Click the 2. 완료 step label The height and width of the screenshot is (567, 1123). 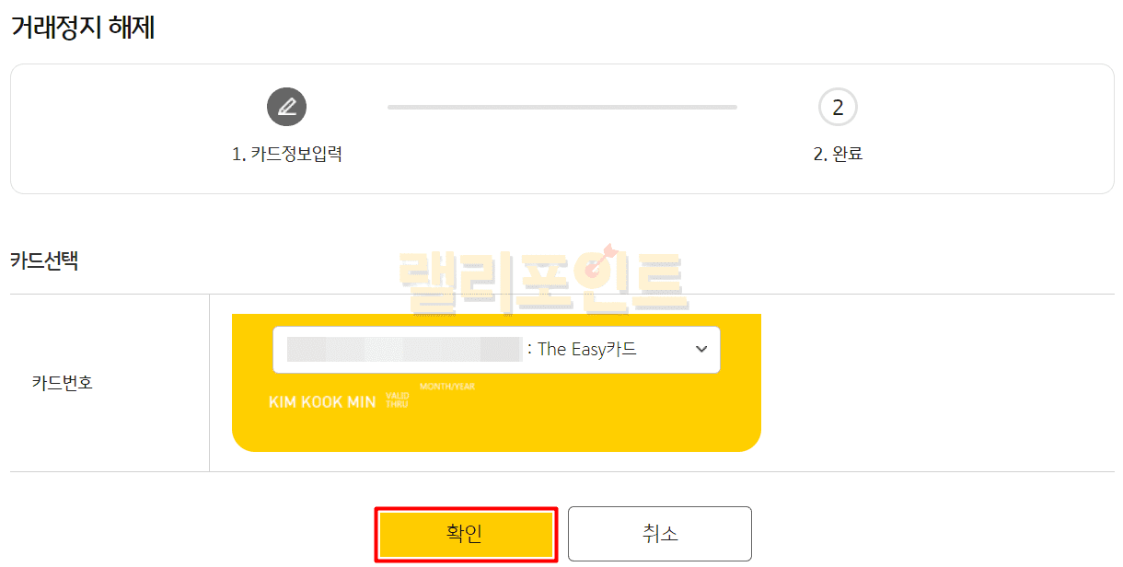(x=838, y=155)
